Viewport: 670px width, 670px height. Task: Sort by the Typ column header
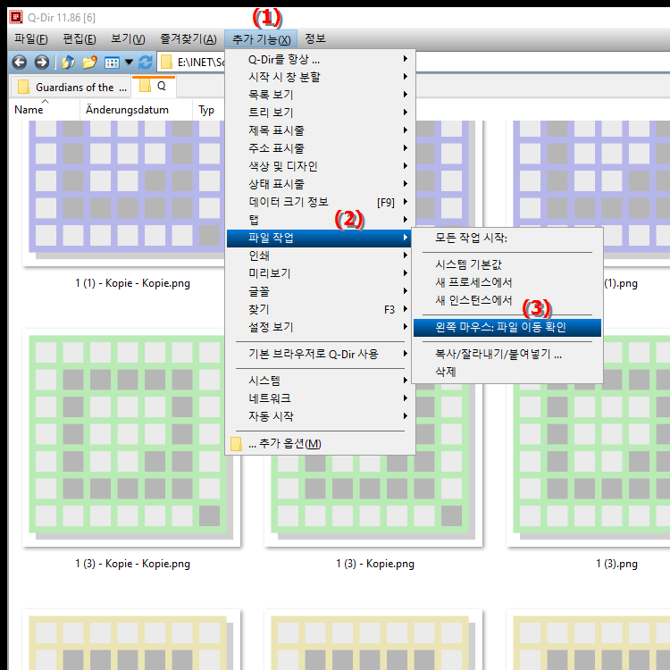208,110
